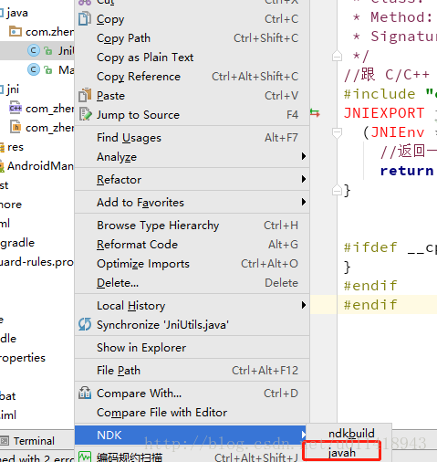Choose Paste from the context menu
The height and width of the screenshot is (462, 437).
(x=192, y=96)
